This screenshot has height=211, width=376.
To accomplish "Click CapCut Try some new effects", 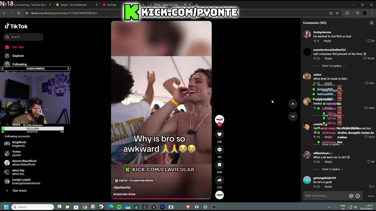I will (134, 181).
